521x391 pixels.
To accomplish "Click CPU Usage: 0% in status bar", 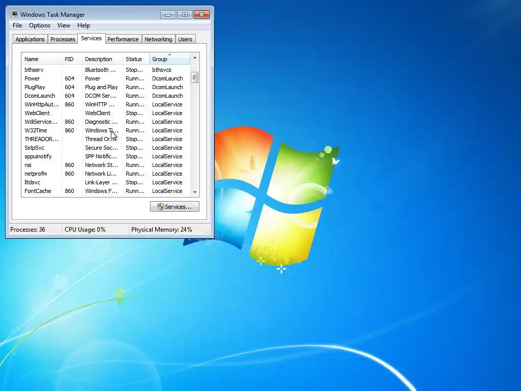I will 85,230.
